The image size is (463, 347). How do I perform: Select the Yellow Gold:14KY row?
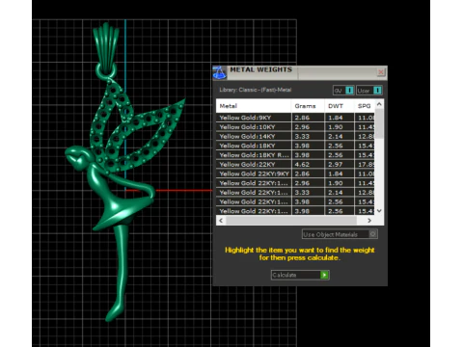(295, 136)
